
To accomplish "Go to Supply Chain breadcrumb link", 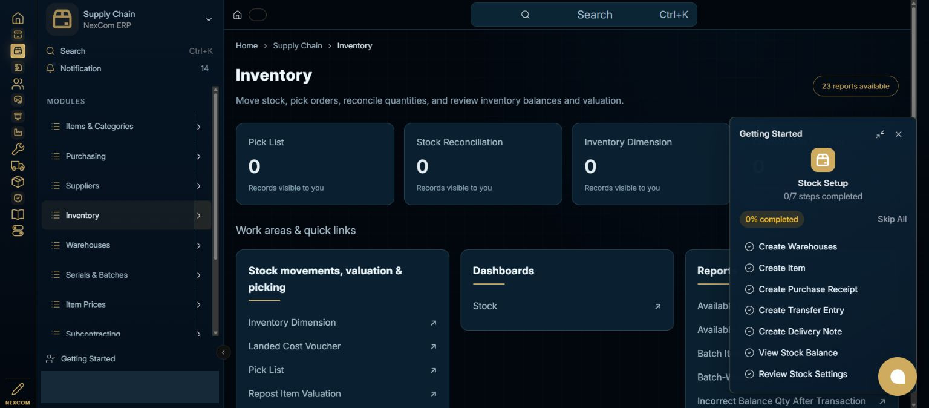I will click(298, 46).
